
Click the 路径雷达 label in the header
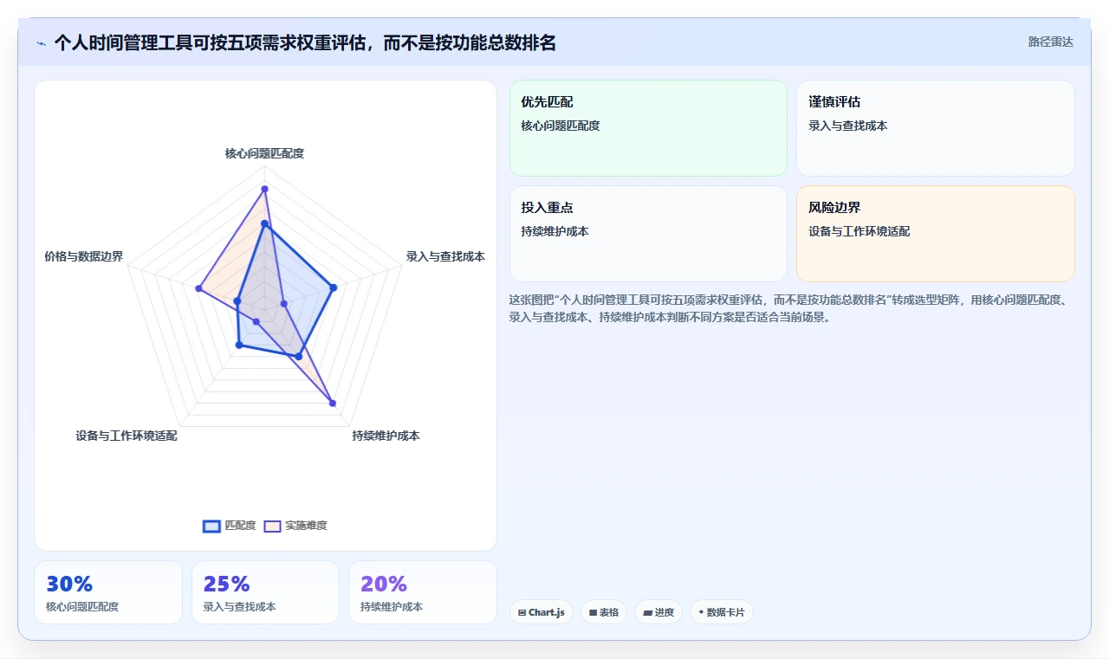[1050, 42]
